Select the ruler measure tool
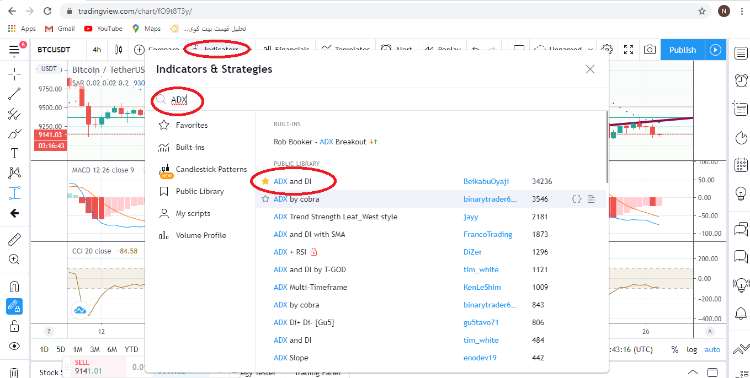 point(14,240)
